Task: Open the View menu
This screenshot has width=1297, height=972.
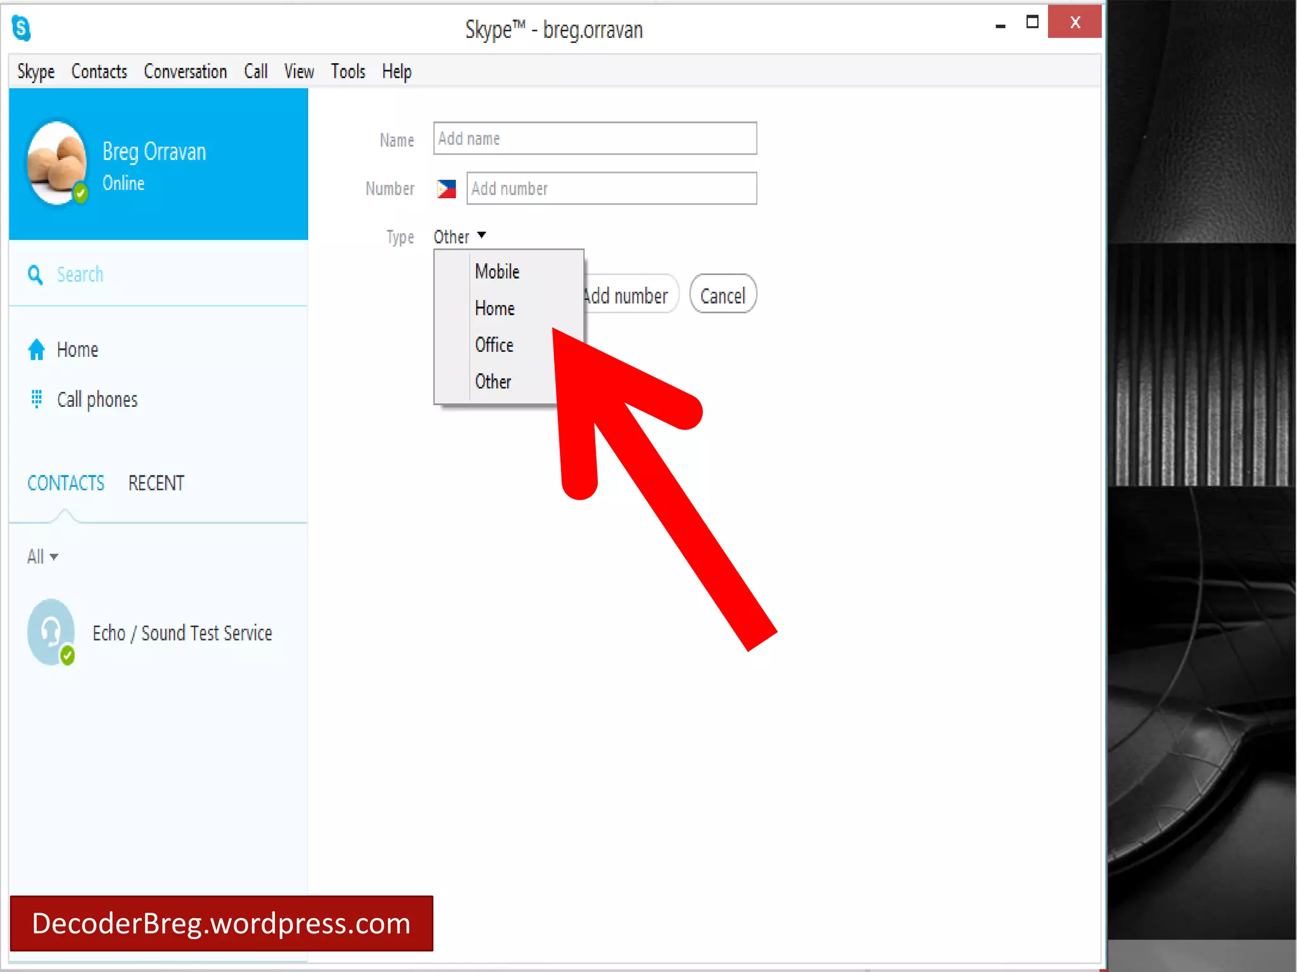Action: 299,72
